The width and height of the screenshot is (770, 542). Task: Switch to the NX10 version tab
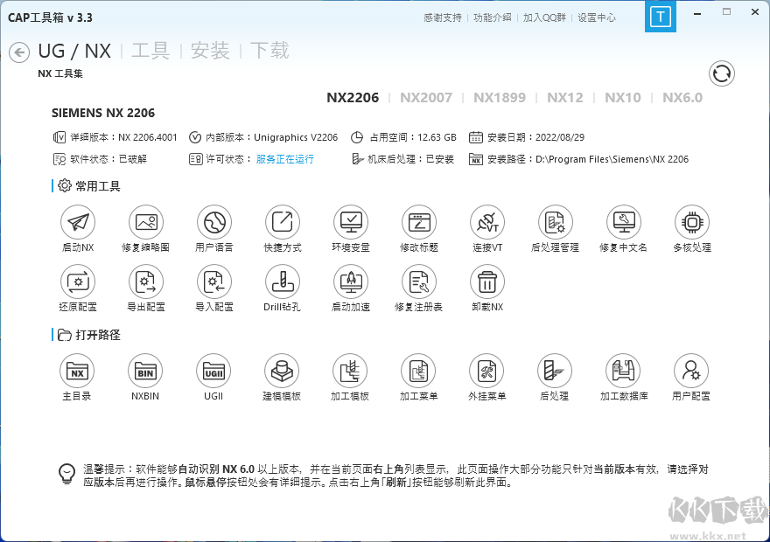(x=623, y=98)
